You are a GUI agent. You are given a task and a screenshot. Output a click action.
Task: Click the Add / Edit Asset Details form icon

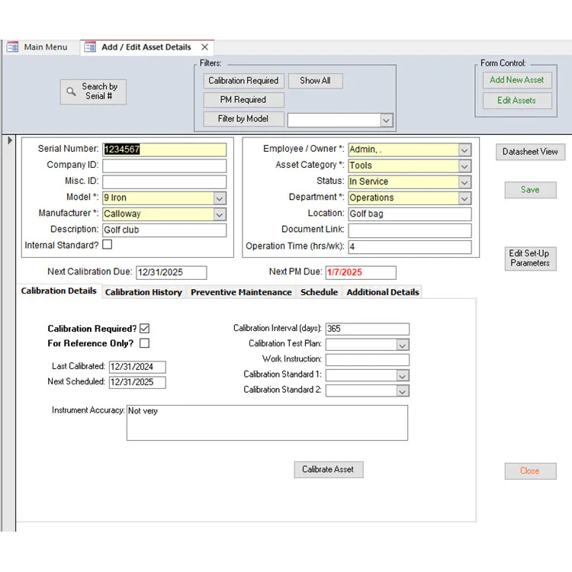click(x=90, y=47)
